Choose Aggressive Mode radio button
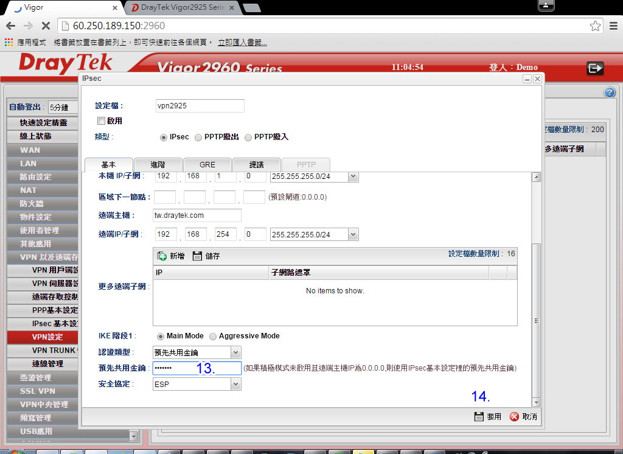 pos(213,336)
